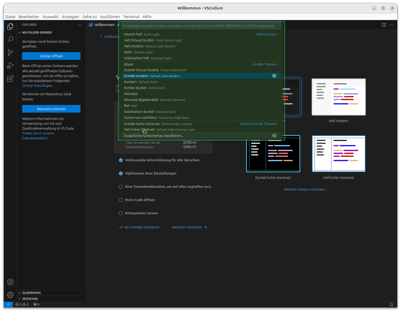Viewport: 401px width, 312px height.
Task: Open the Extensions view
Action: pyautogui.click(x=10, y=78)
